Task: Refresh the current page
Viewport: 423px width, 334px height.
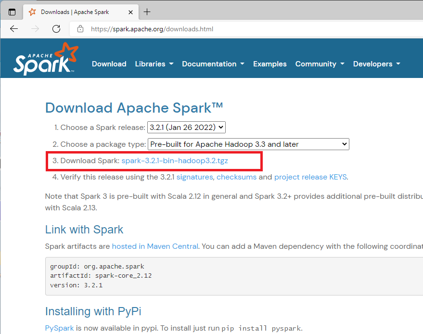Action: pos(56,29)
